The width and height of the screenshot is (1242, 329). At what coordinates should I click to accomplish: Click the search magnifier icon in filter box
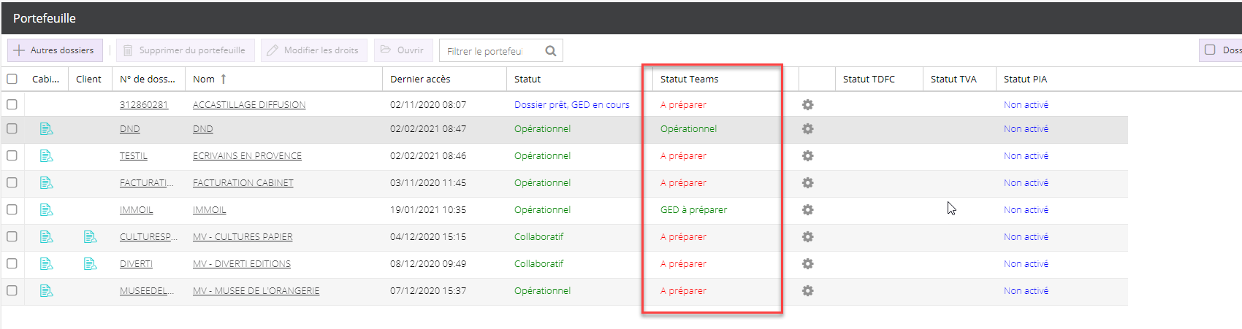tap(551, 51)
